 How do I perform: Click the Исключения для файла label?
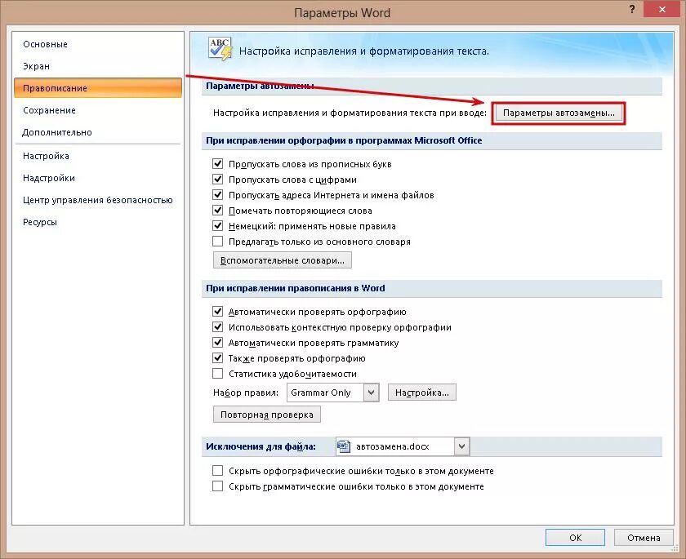point(261,446)
